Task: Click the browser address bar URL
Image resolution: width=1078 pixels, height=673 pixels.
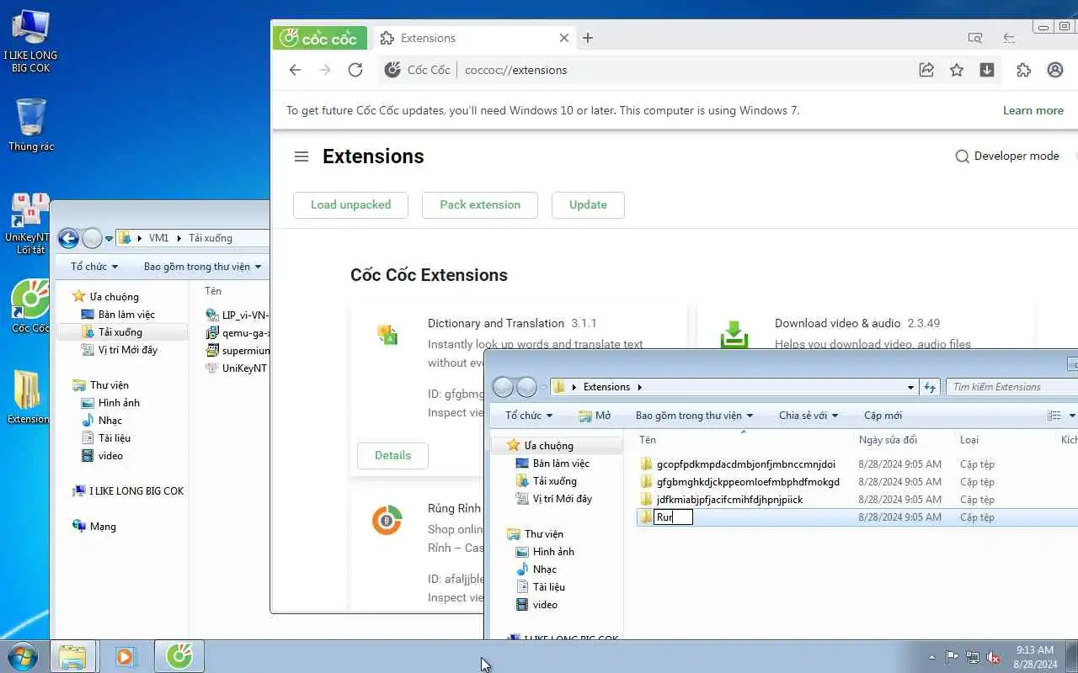Action: pos(516,70)
